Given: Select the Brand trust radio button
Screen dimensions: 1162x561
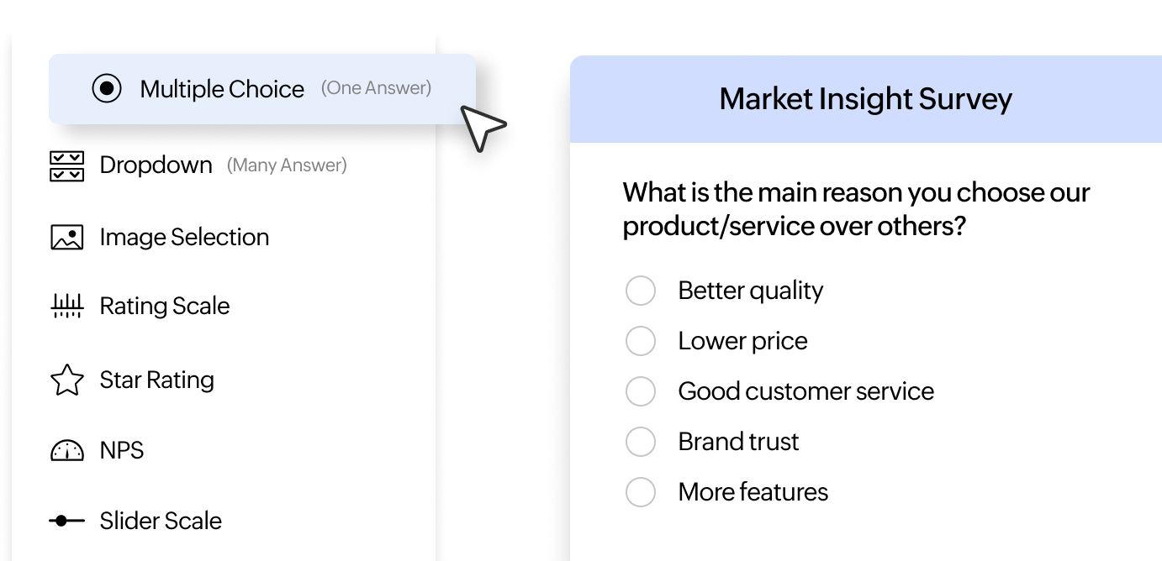Looking at the screenshot, I should coord(641,442).
